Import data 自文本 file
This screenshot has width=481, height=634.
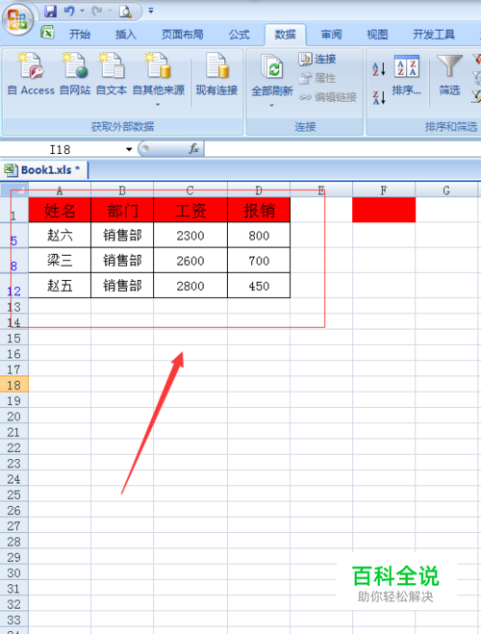(112, 74)
